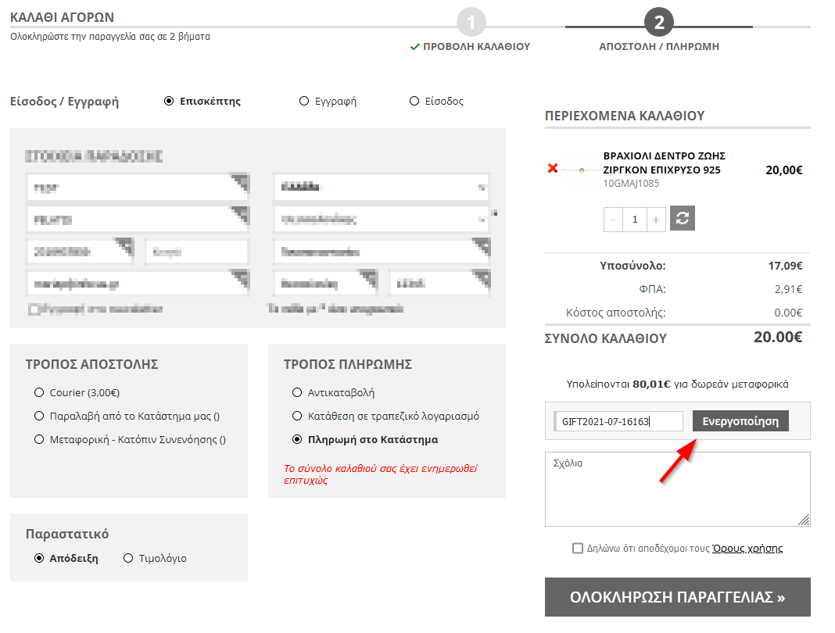
Task: Increase item quantity with plus button
Action: tap(656, 220)
